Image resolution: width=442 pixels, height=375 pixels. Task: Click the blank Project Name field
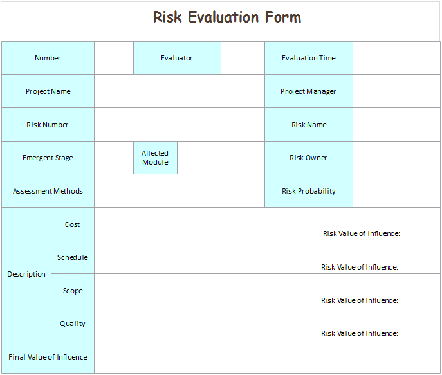[179, 91]
